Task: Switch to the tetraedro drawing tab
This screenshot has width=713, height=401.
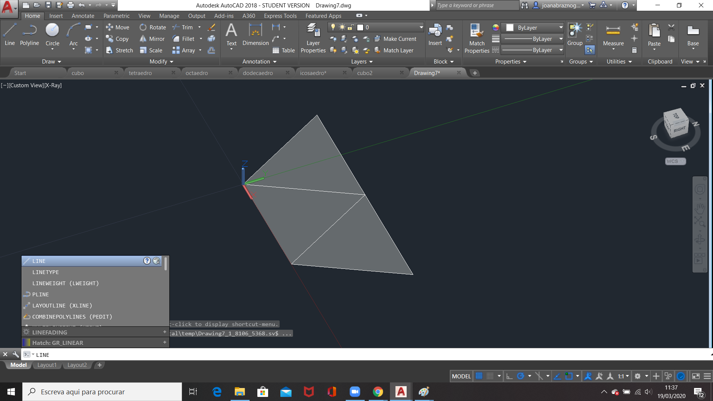Action: (x=140, y=73)
